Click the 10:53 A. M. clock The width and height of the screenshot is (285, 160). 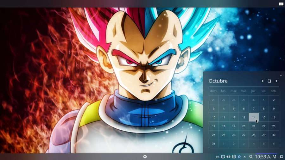[x=266, y=157]
